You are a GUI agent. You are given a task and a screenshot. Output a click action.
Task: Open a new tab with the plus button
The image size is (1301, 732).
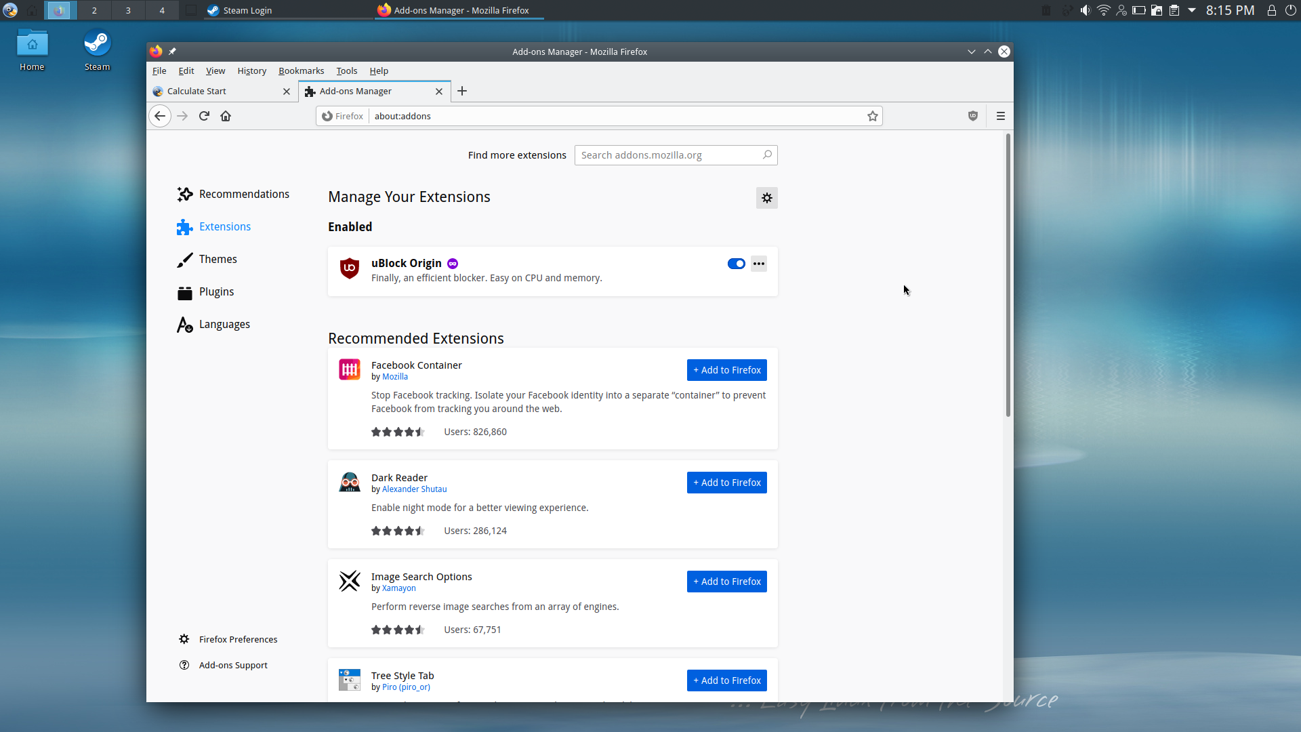tap(462, 91)
